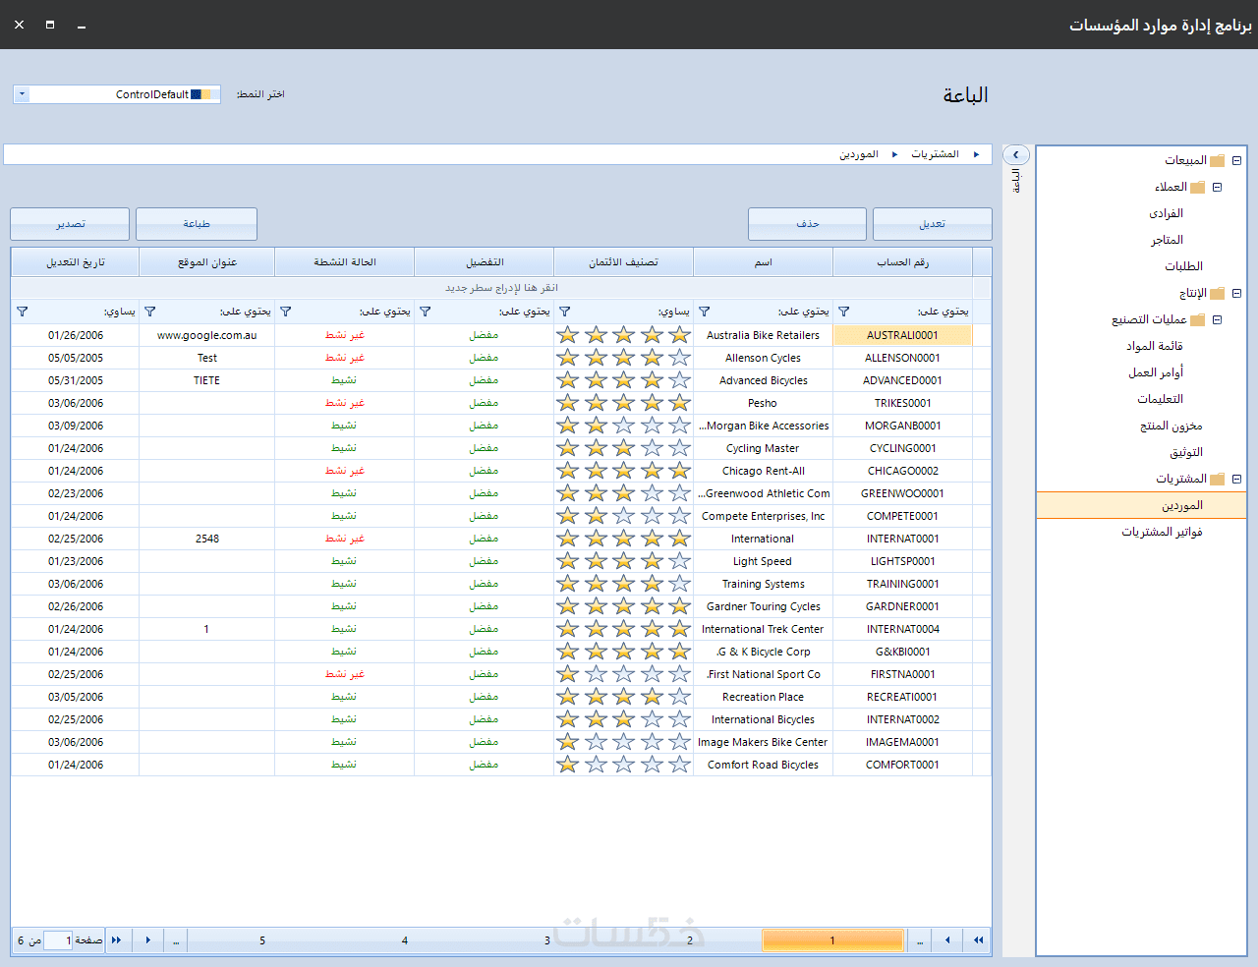
Task: Collapse the الإنتاج tree node
Action: click(x=1236, y=293)
